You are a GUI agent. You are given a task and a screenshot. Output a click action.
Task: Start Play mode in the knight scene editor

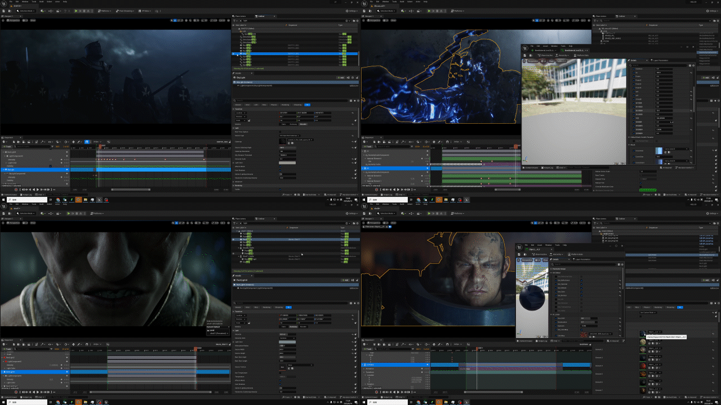(x=75, y=11)
